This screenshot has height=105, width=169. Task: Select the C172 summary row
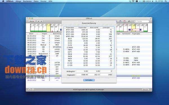pos(89,45)
